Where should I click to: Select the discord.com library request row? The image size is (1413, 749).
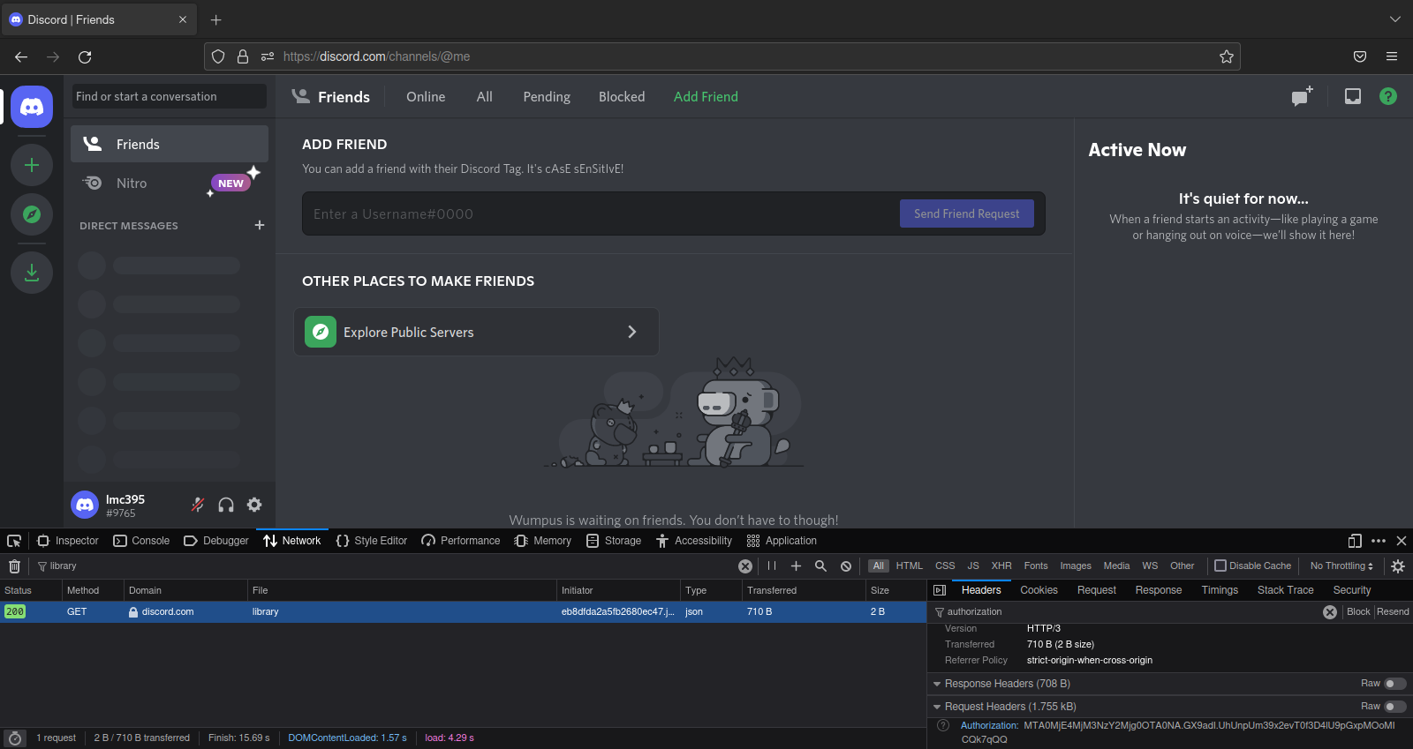click(463, 612)
